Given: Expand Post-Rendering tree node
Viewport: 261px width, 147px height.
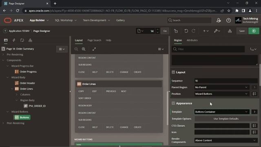Looking at the screenshot, I should (3, 123).
